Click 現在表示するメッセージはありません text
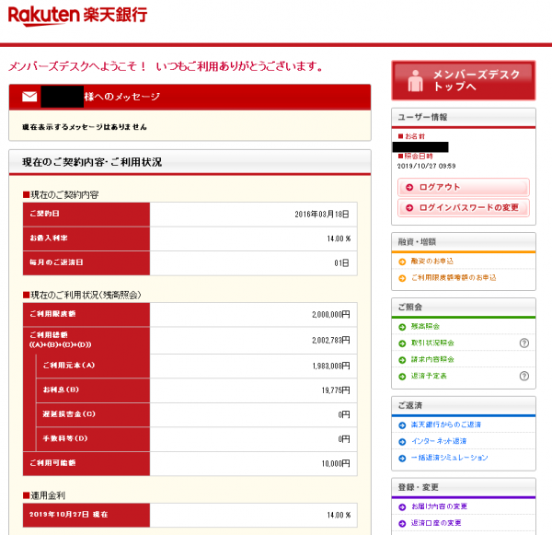The height and width of the screenshot is (535, 552). (x=85, y=127)
